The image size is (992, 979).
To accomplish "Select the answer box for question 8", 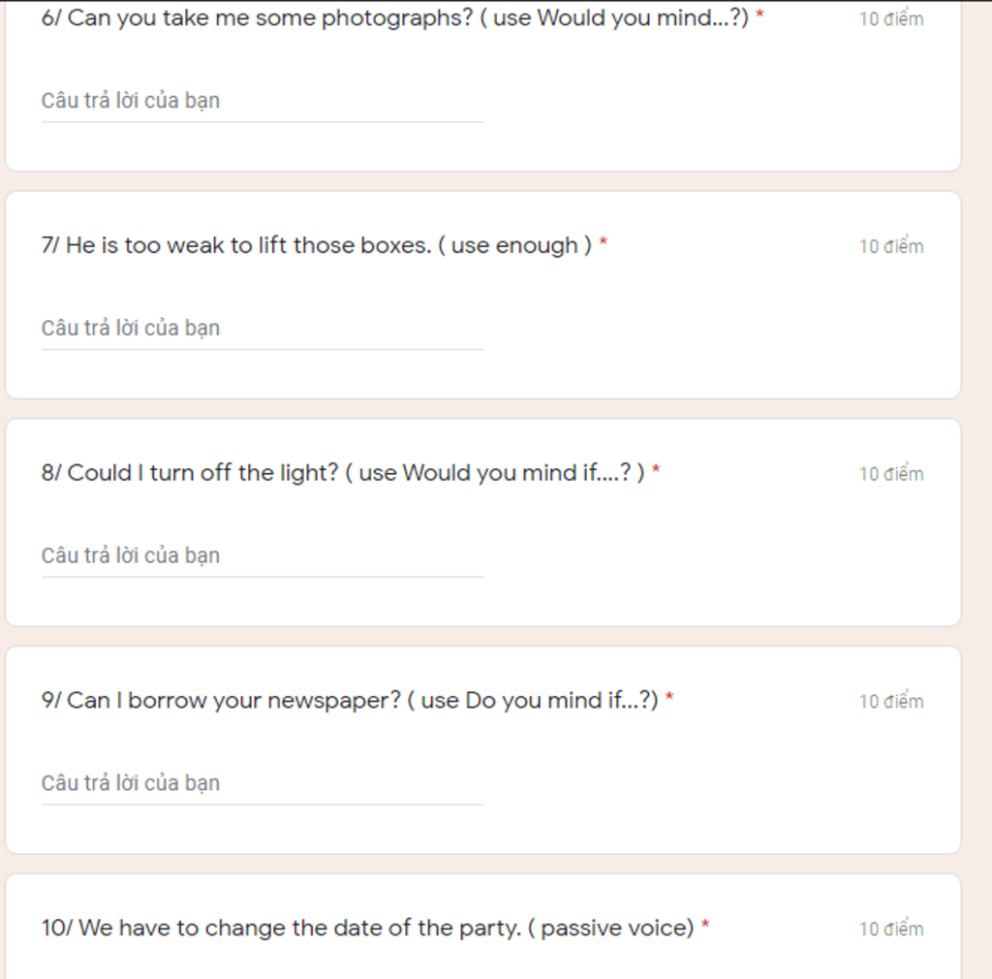I will click(x=262, y=556).
